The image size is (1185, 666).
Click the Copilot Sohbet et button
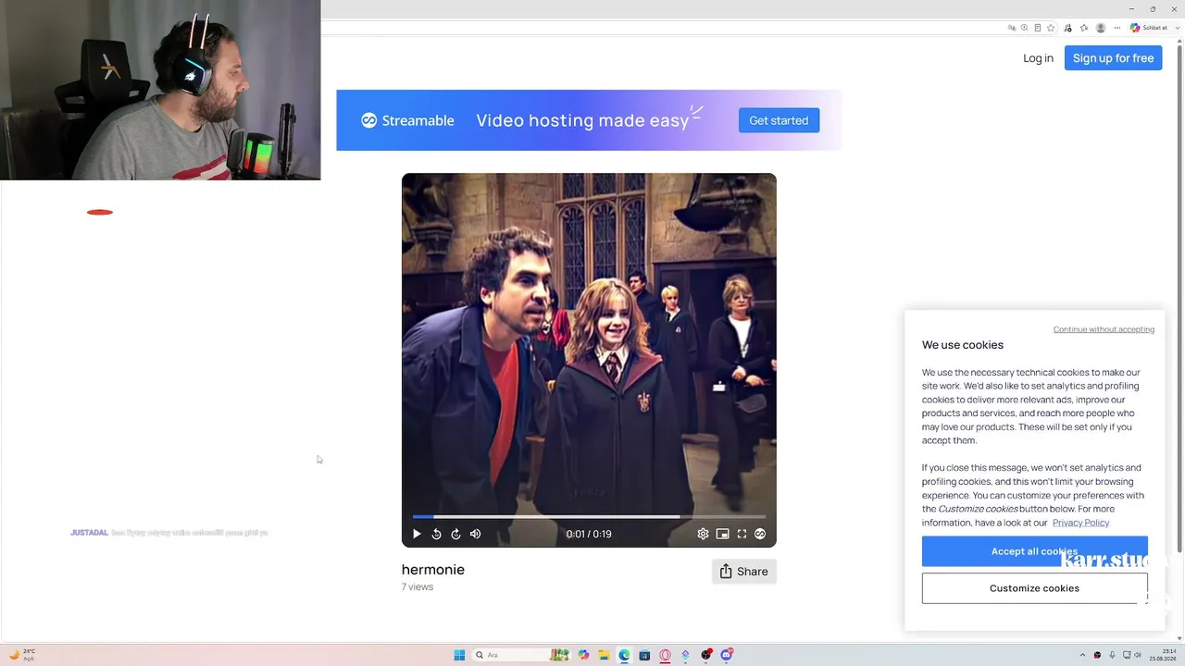point(1149,28)
